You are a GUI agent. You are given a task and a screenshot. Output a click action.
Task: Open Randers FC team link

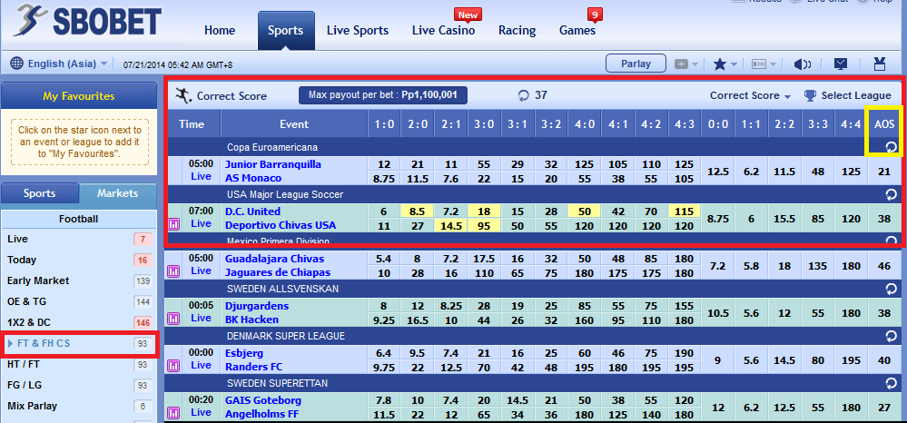point(253,367)
